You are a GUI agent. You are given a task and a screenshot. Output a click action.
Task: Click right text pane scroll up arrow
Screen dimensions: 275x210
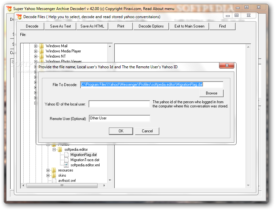coord(248,47)
